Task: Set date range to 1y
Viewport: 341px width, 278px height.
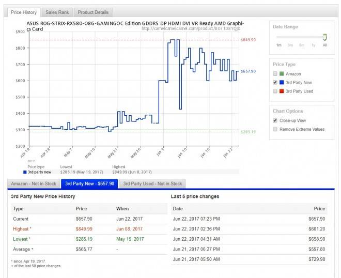Action: (314, 45)
